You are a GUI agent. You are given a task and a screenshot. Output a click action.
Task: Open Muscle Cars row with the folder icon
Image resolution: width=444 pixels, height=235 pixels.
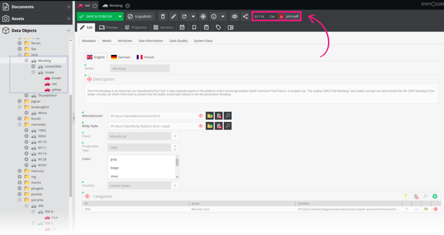point(426,209)
